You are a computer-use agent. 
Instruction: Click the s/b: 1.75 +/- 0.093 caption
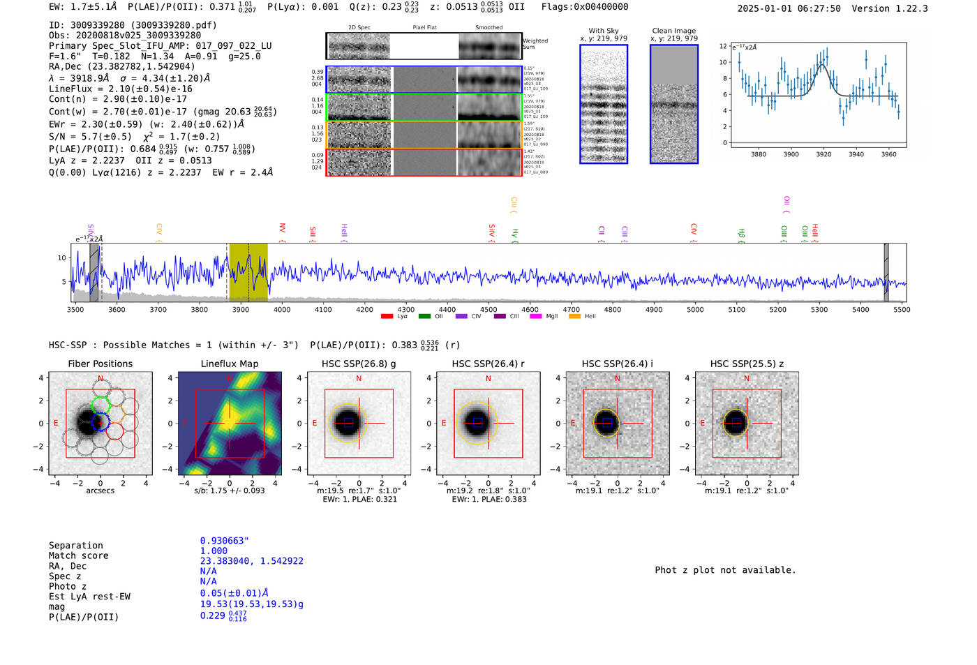(230, 491)
